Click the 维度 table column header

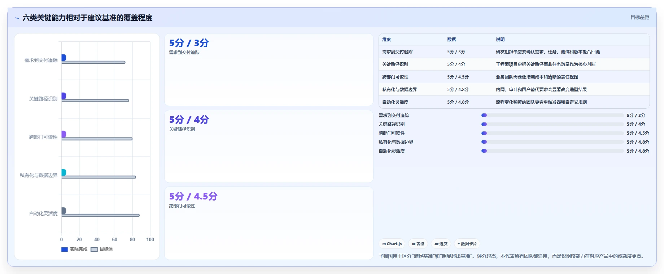click(386, 40)
